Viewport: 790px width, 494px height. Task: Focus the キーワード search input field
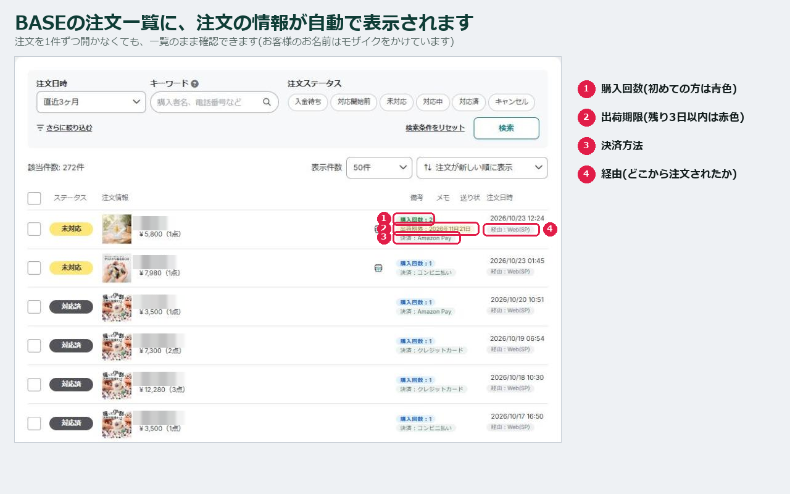pyautogui.click(x=214, y=102)
